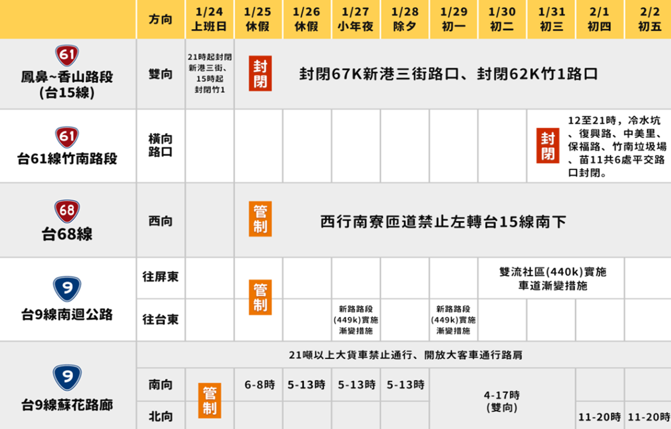Image resolution: width=671 pixels, height=429 pixels.
Task: Click the 4-17時 (雙向) cell
Action: (x=502, y=401)
